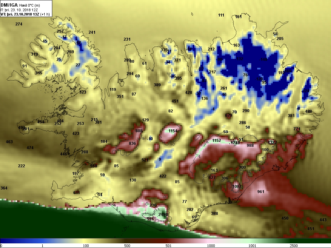Select the value 389
Viewport: 331px width, 248px height.
click(157, 85)
